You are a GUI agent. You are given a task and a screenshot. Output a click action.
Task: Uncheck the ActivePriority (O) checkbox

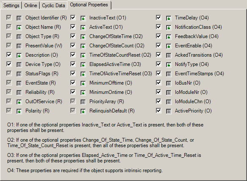pos(158,110)
